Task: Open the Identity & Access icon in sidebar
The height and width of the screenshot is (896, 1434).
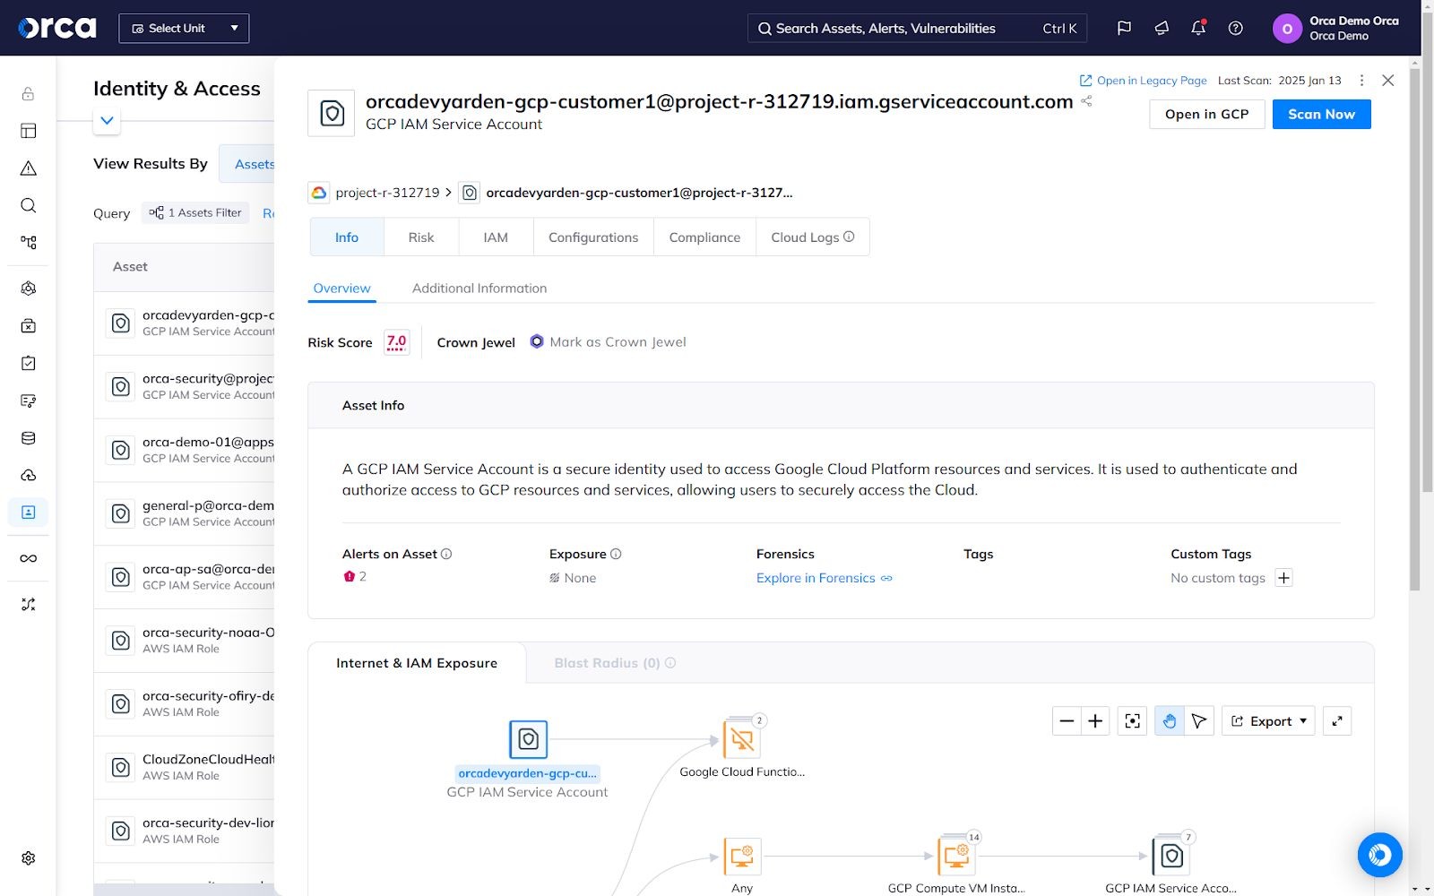Action: (x=28, y=512)
